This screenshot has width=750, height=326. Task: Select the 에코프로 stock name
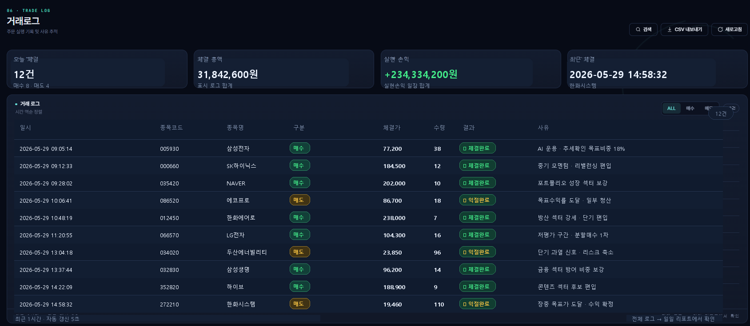238,200
